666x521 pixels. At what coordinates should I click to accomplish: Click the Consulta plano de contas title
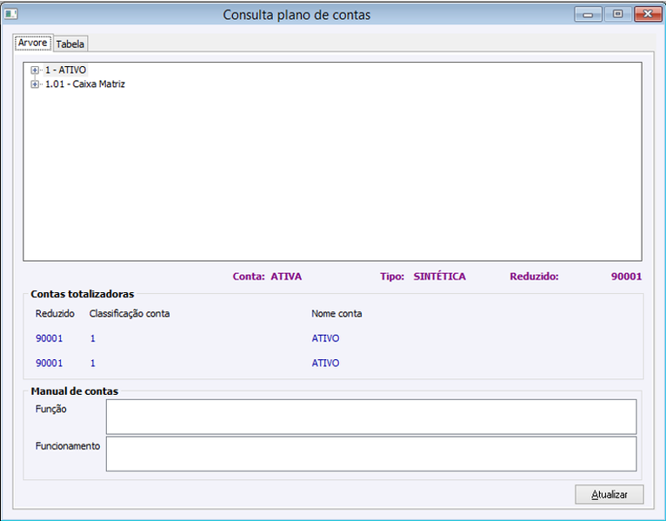(x=296, y=15)
